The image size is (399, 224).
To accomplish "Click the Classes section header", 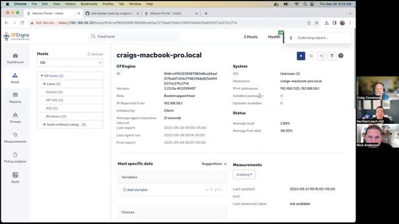I will pyautogui.click(x=172, y=212).
